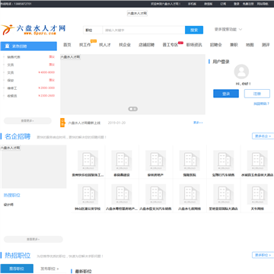Open the 泰瑞通建设 company logo
274x274 pixels.
pyautogui.click(x=122, y=161)
